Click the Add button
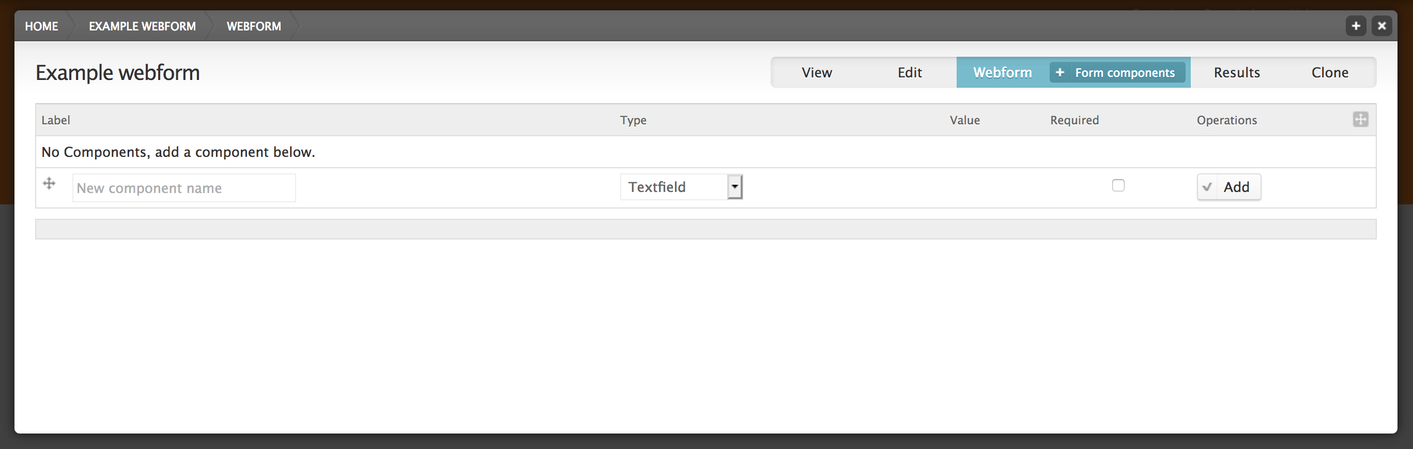The height and width of the screenshot is (449, 1413). 1228,187
